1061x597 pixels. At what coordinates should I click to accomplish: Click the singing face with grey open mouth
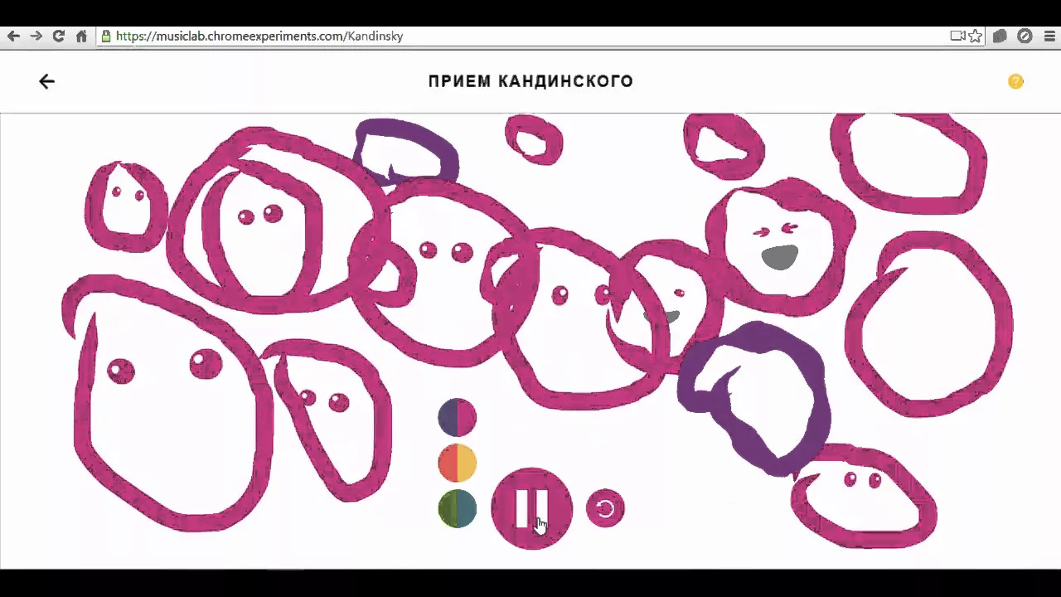[778, 245]
